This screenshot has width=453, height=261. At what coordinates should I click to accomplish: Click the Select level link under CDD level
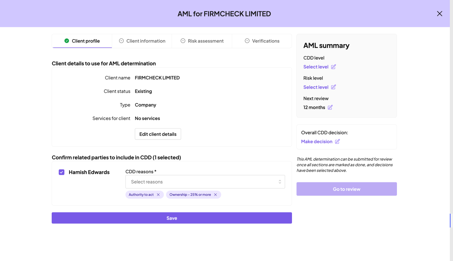coord(316,67)
